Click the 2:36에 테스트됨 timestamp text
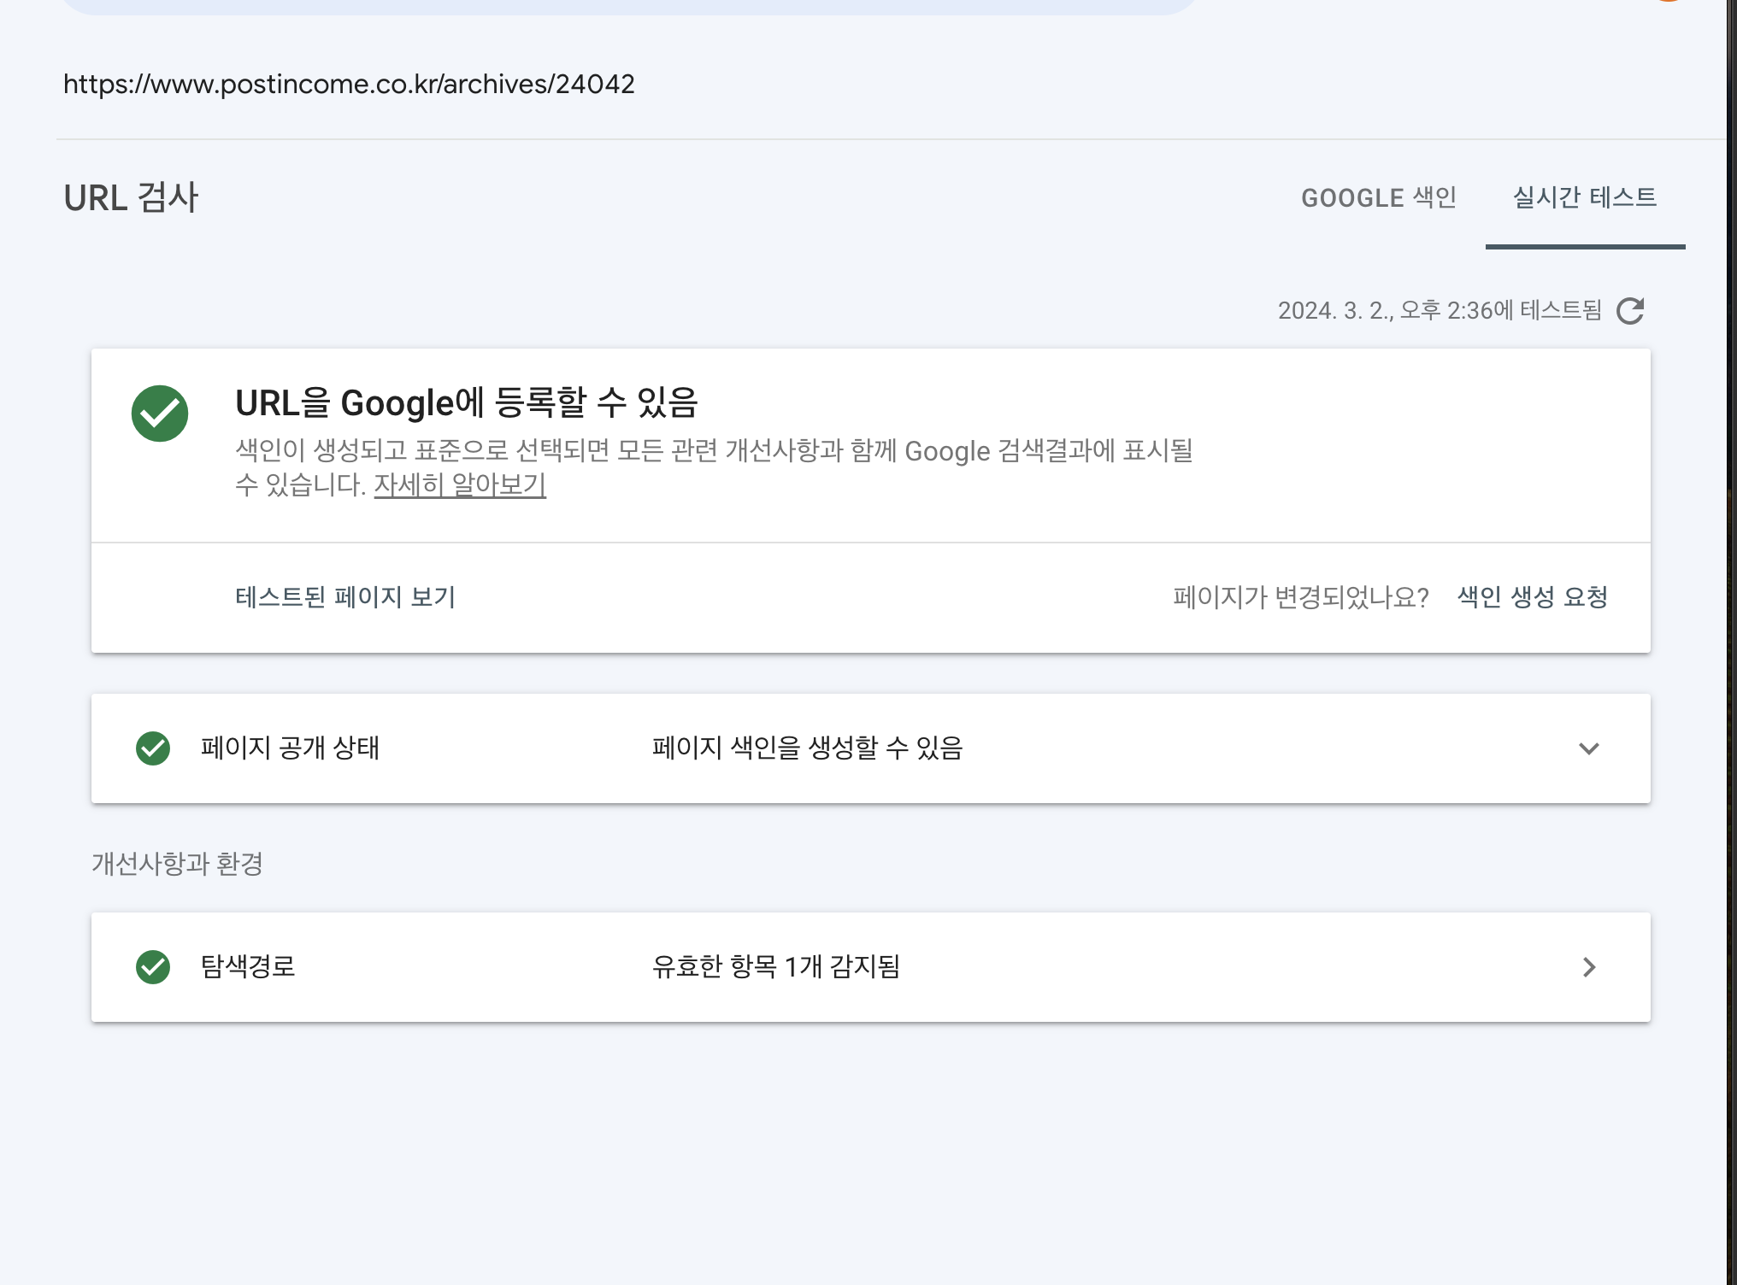Screen dimensions: 1737x1285 coord(1440,310)
